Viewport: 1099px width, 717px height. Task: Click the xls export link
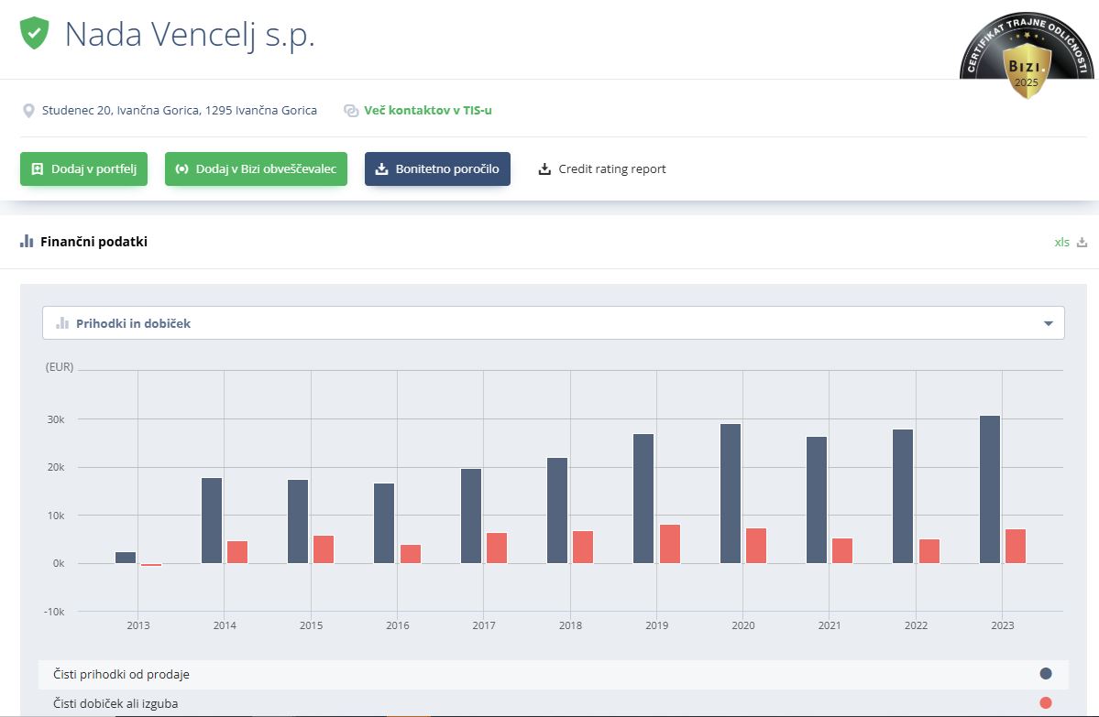click(1061, 243)
